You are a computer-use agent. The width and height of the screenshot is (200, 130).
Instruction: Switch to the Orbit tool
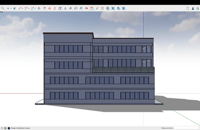click(86, 8)
